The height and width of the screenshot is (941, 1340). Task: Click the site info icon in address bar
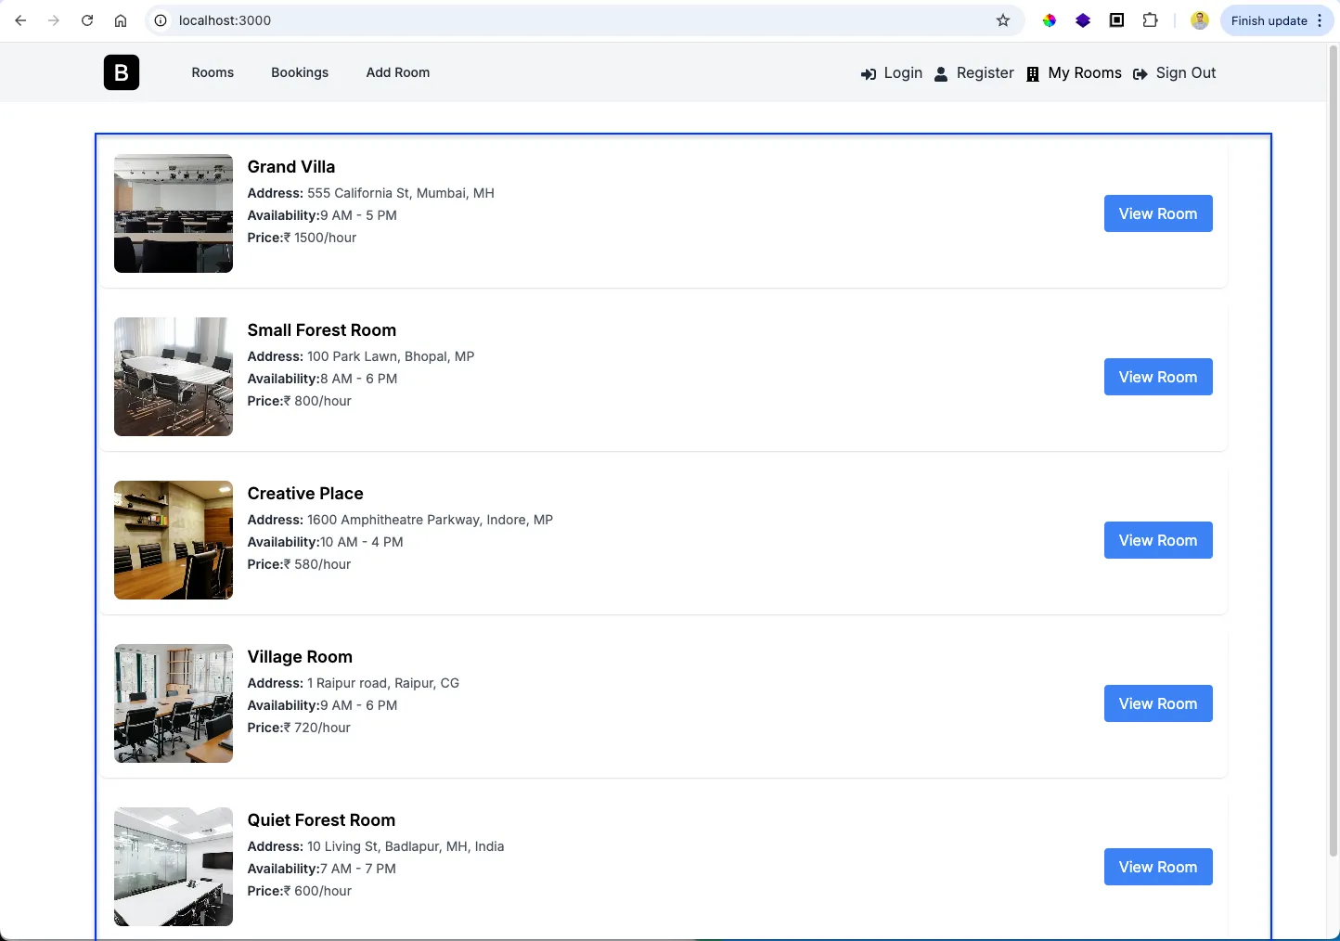click(x=161, y=20)
